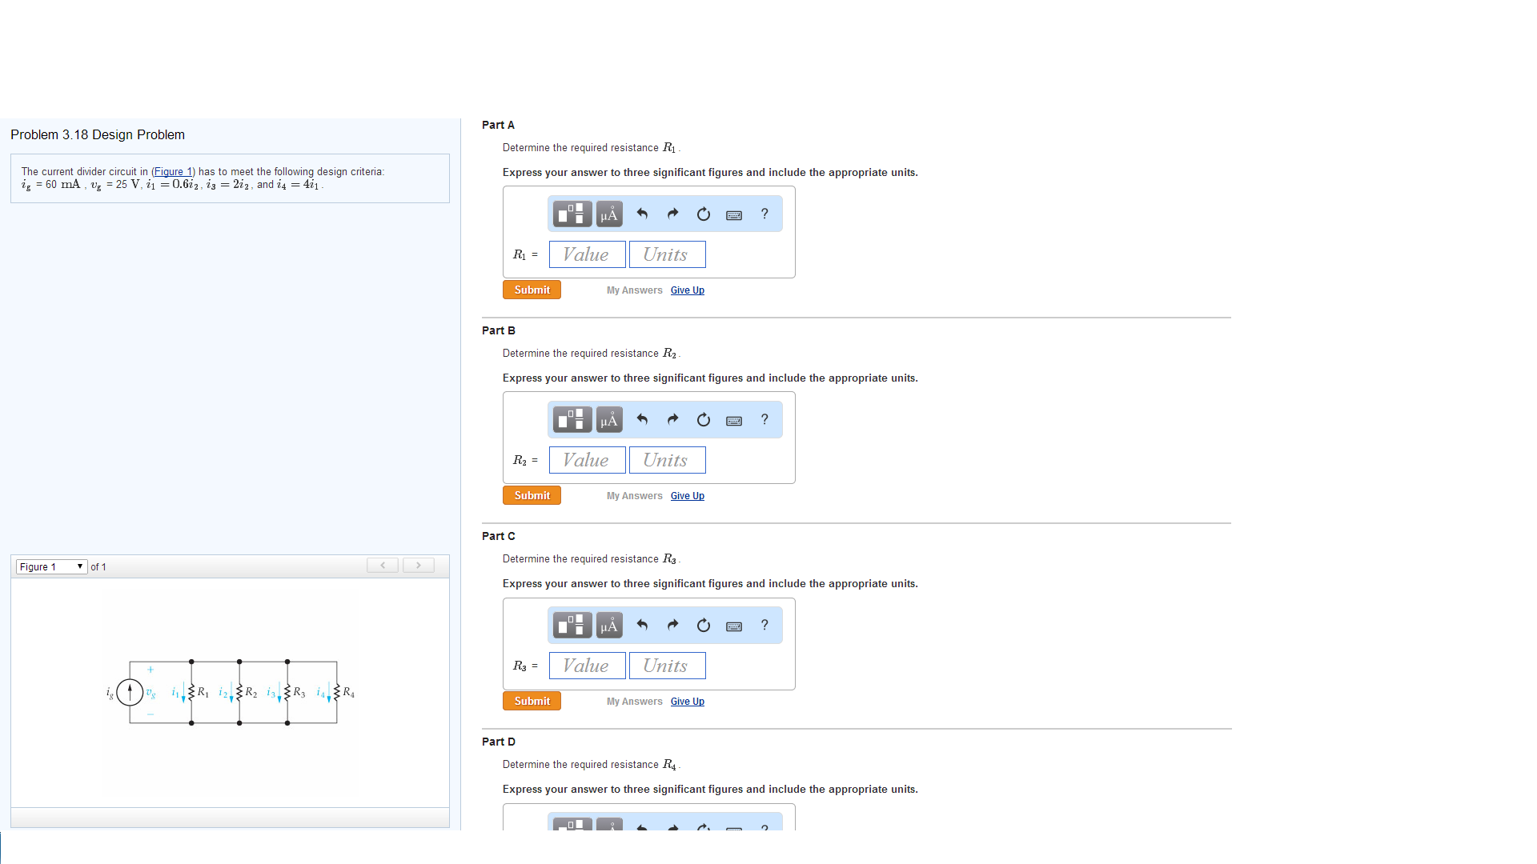1537x864 pixels.
Task: Follow the Figure 1 link in problem text
Action: point(173,171)
